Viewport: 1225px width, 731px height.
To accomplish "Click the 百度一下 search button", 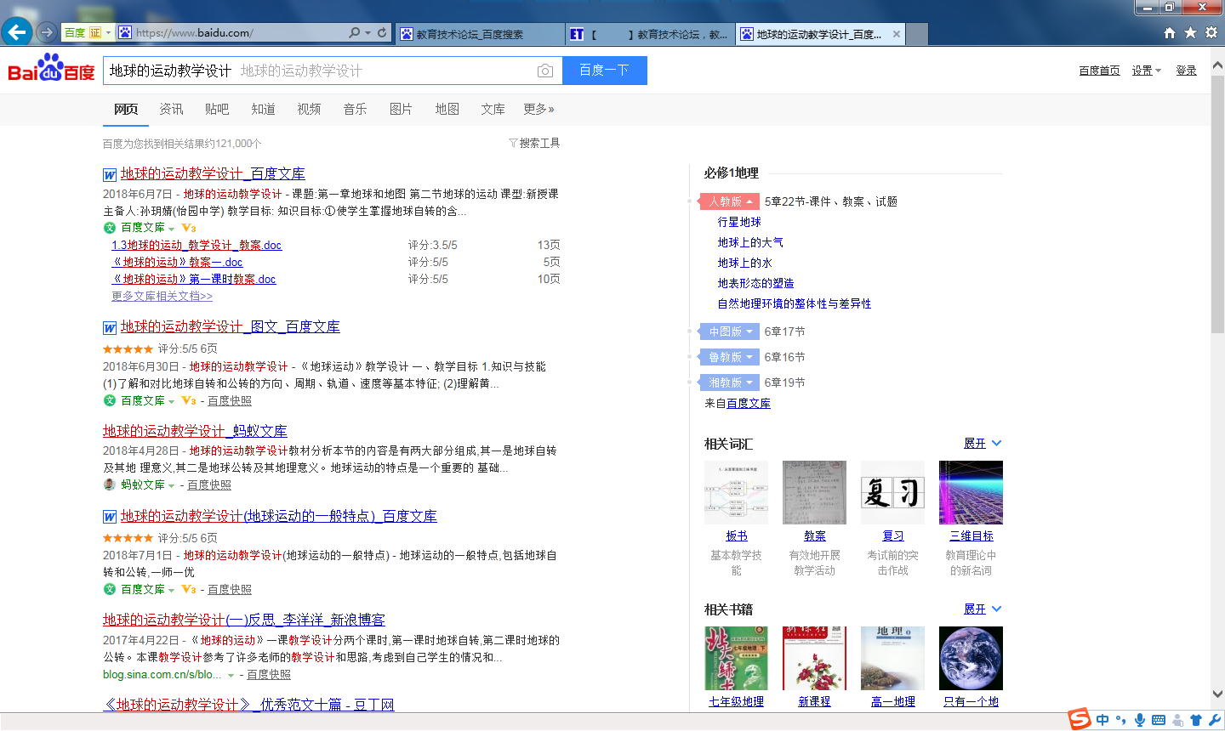I will coord(605,71).
